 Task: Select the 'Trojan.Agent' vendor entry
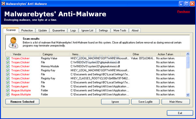point(20,86)
